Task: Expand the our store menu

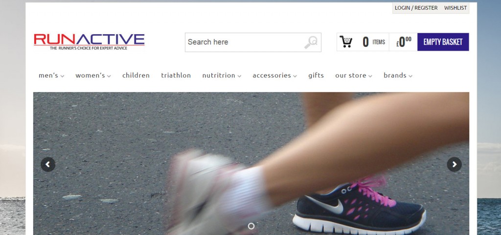Action: [x=353, y=76]
